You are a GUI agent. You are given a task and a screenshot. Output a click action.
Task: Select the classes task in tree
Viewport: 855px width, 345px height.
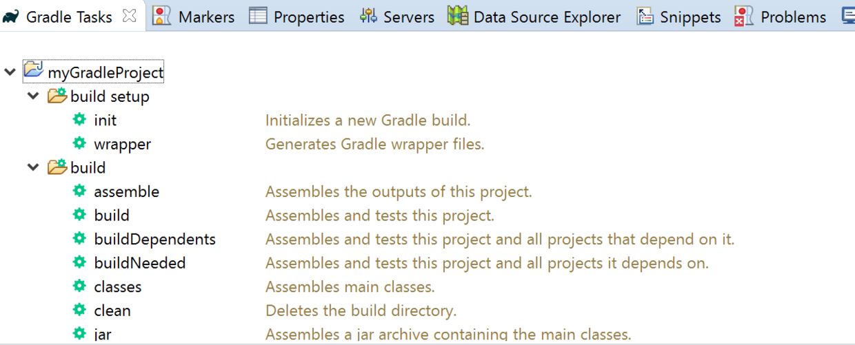(x=118, y=286)
